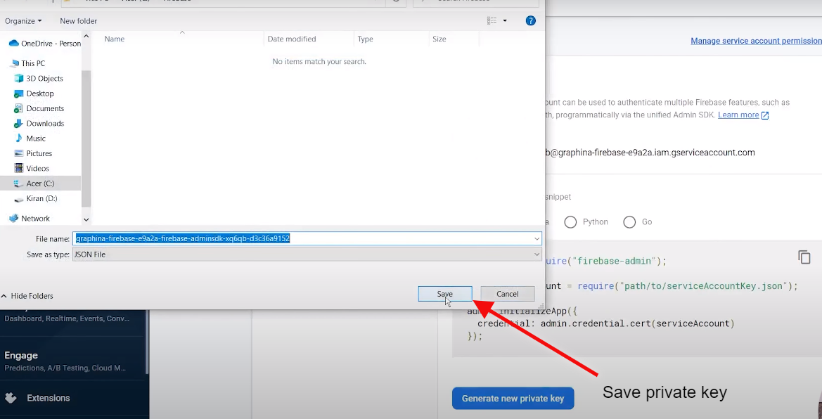Select the Go radio button
The height and width of the screenshot is (419, 822).
629,222
